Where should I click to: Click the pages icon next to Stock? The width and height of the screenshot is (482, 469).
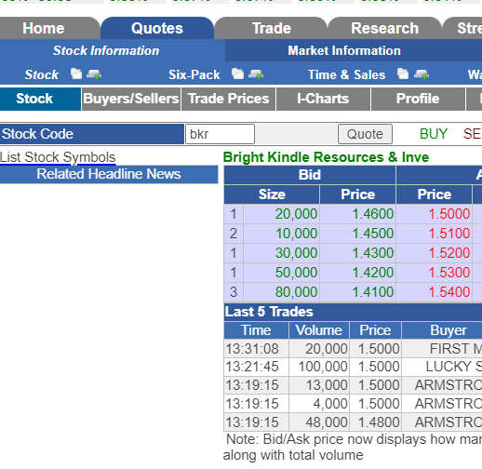point(76,74)
